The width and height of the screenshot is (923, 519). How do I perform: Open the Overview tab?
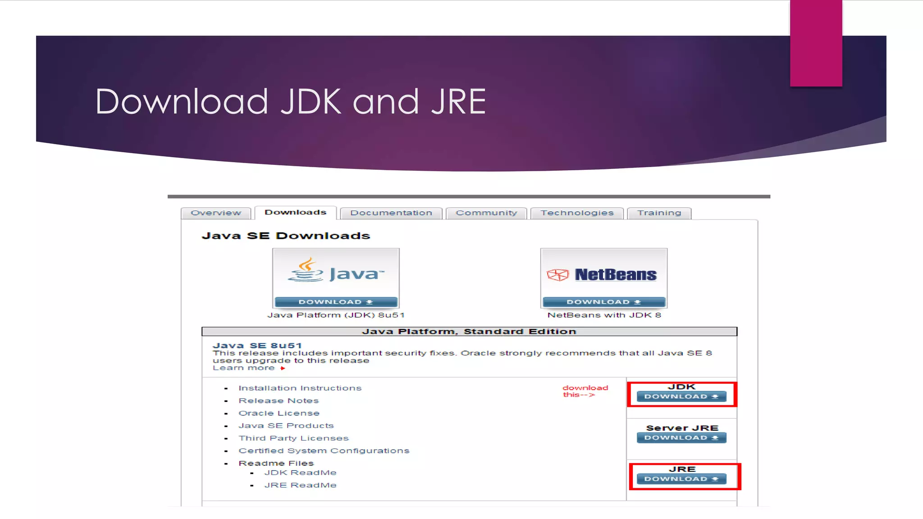[216, 213]
